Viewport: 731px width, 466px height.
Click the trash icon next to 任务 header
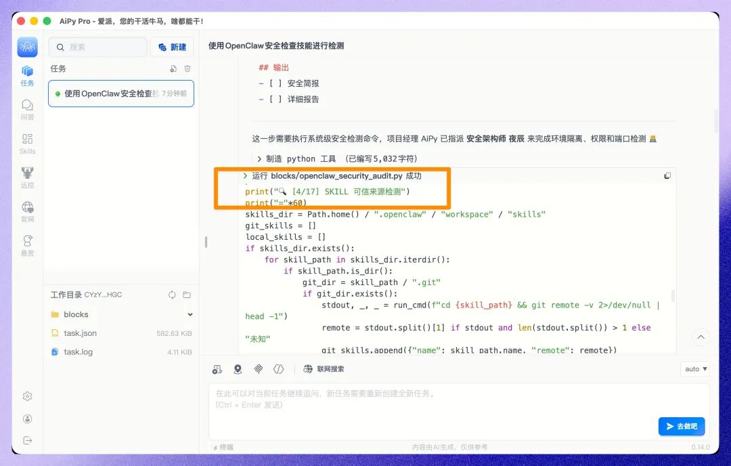187,68
